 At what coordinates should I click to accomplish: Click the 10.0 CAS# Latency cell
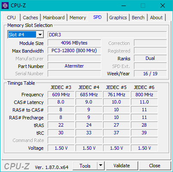point(116,102)
